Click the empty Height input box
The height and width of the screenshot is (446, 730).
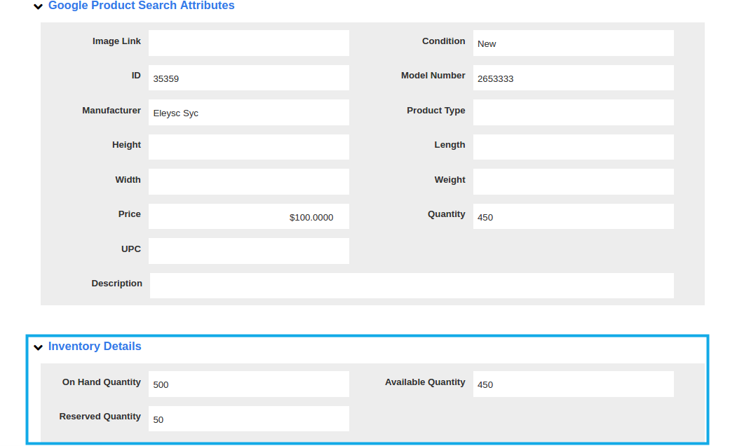[x=248, y=146]
